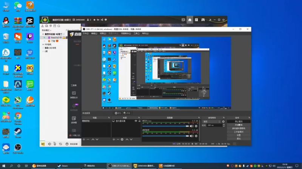Open the OBS Edit menu

94,33
